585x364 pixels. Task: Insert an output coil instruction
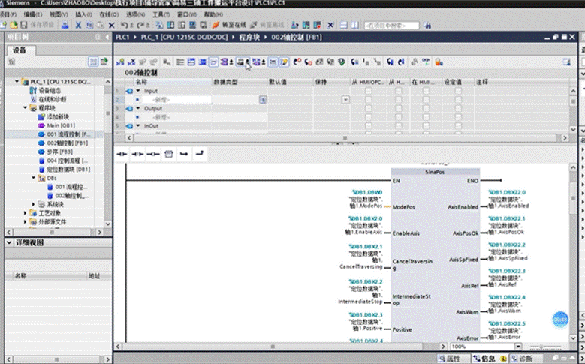coord(153,154)
